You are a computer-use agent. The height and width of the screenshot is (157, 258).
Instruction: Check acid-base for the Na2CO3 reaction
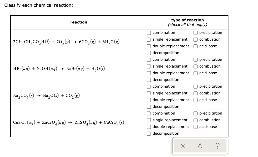[196, 100]
